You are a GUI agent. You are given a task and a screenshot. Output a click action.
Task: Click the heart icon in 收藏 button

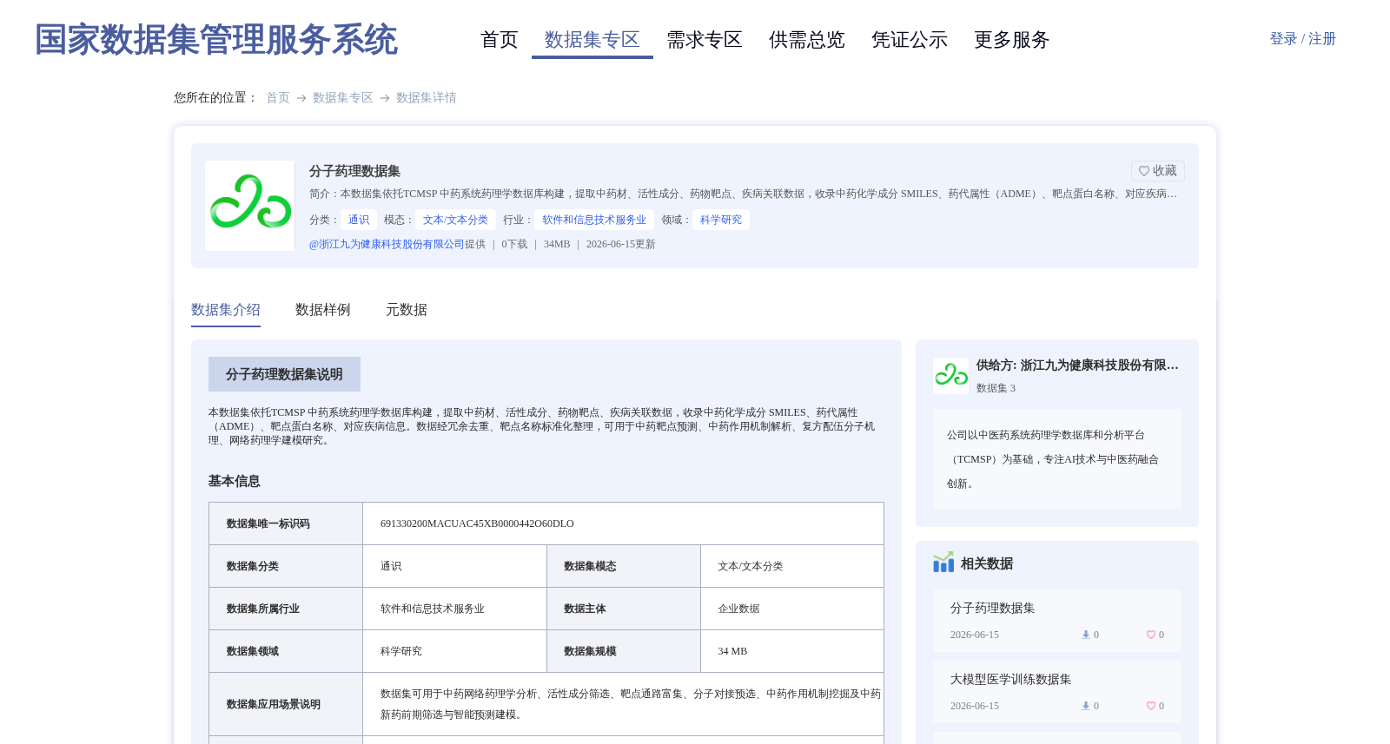tap(1144, 171)
